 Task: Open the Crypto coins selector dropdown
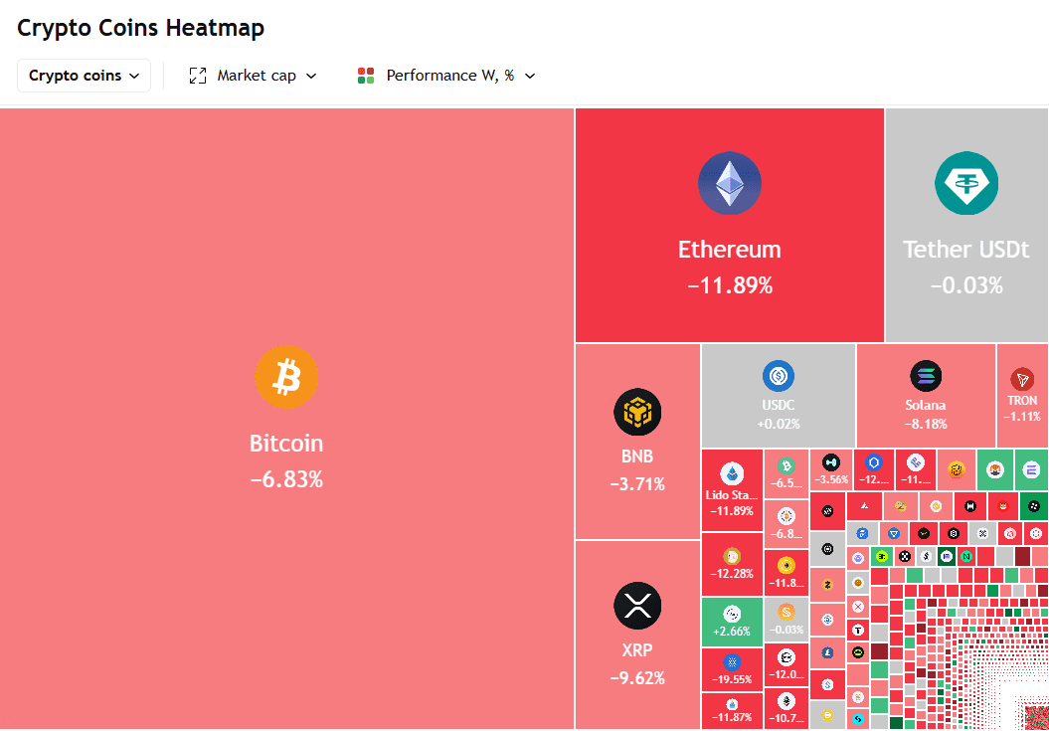point(84,75)
